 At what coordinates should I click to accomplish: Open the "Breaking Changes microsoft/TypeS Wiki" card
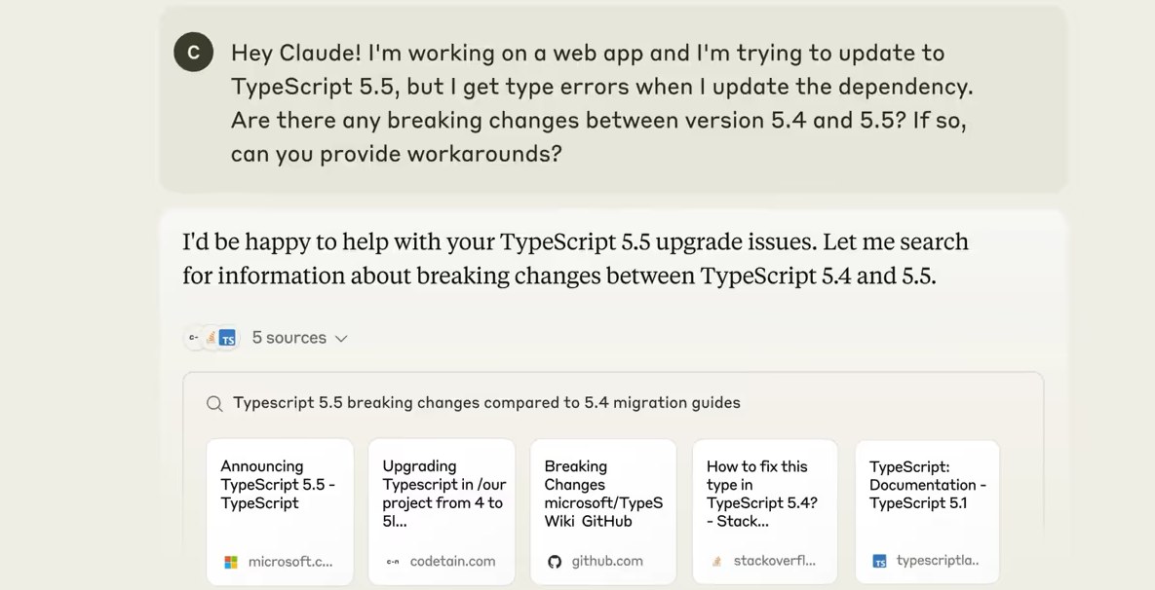point(603,511)
